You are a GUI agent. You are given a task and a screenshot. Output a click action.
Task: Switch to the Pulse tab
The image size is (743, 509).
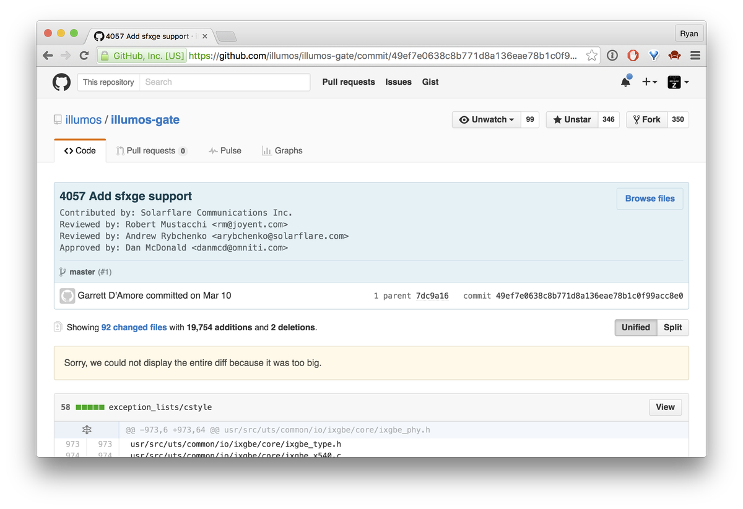click(225, 150)
